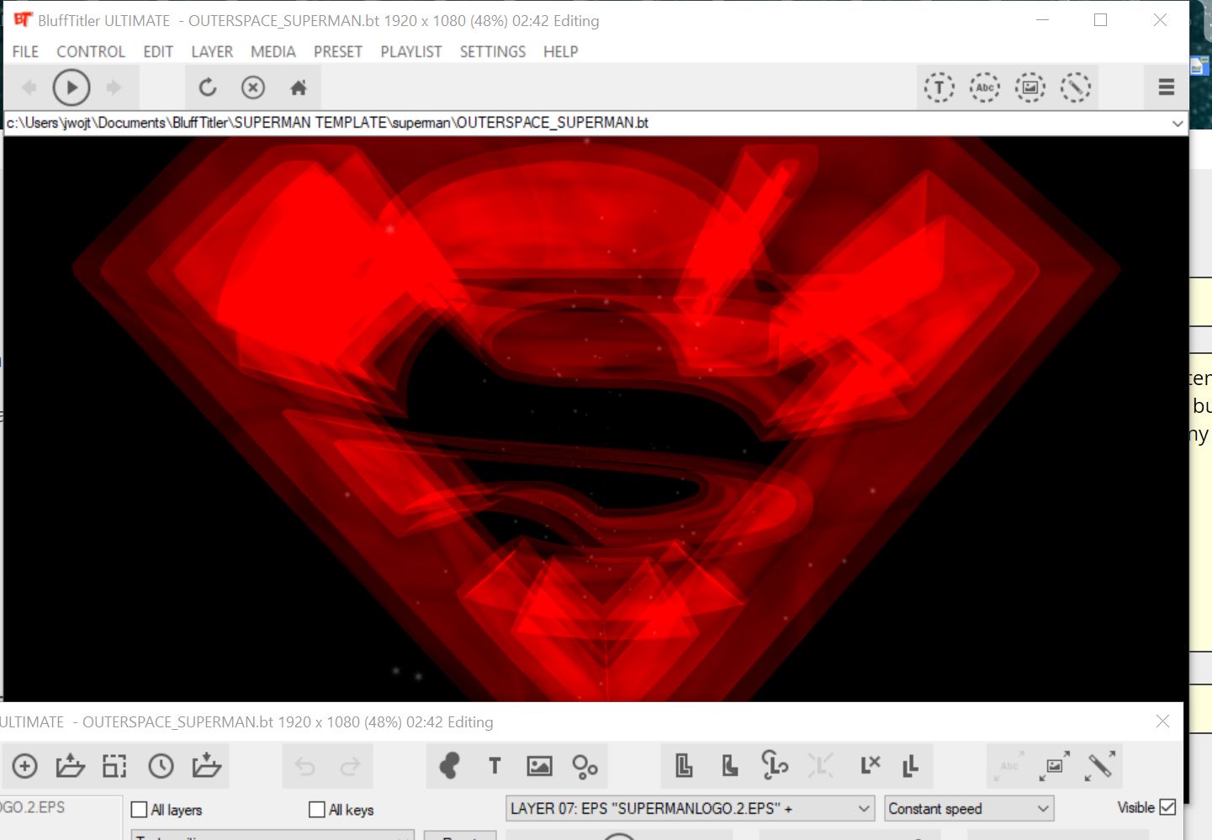Change font with the T icon in tool window
Viewport: 1212px width, 840px height.
pyautogui.click(x=495, y=766)
